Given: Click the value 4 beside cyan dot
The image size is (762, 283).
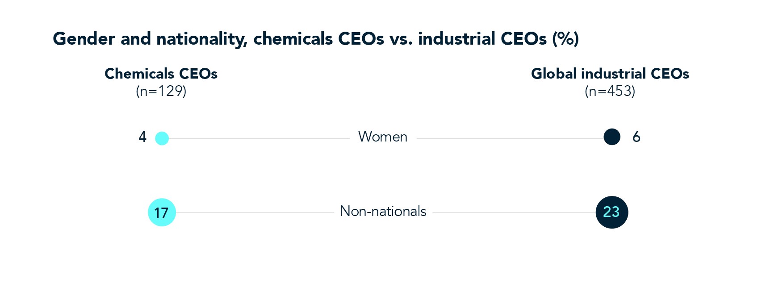Looking at the screenshot, I should [142, 137].
